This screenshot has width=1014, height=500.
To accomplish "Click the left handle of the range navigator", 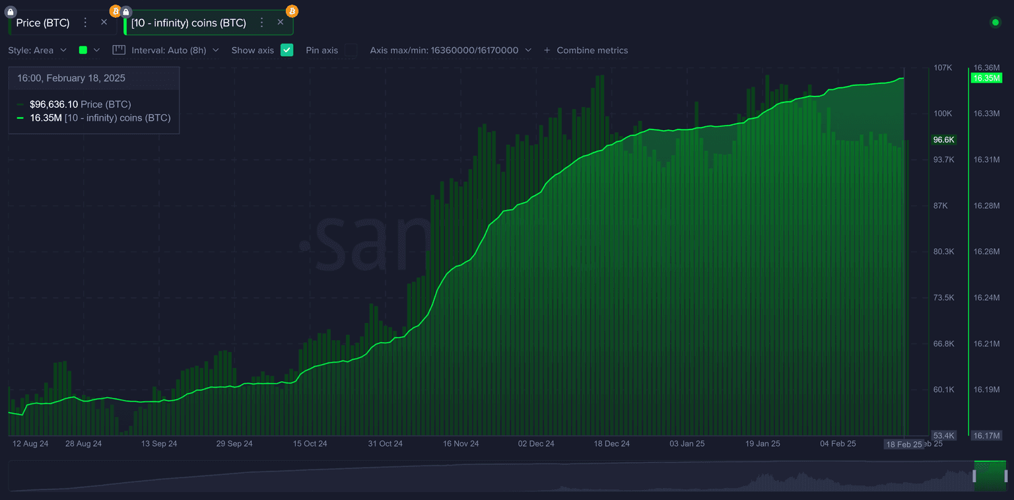I will coord(974,476).
